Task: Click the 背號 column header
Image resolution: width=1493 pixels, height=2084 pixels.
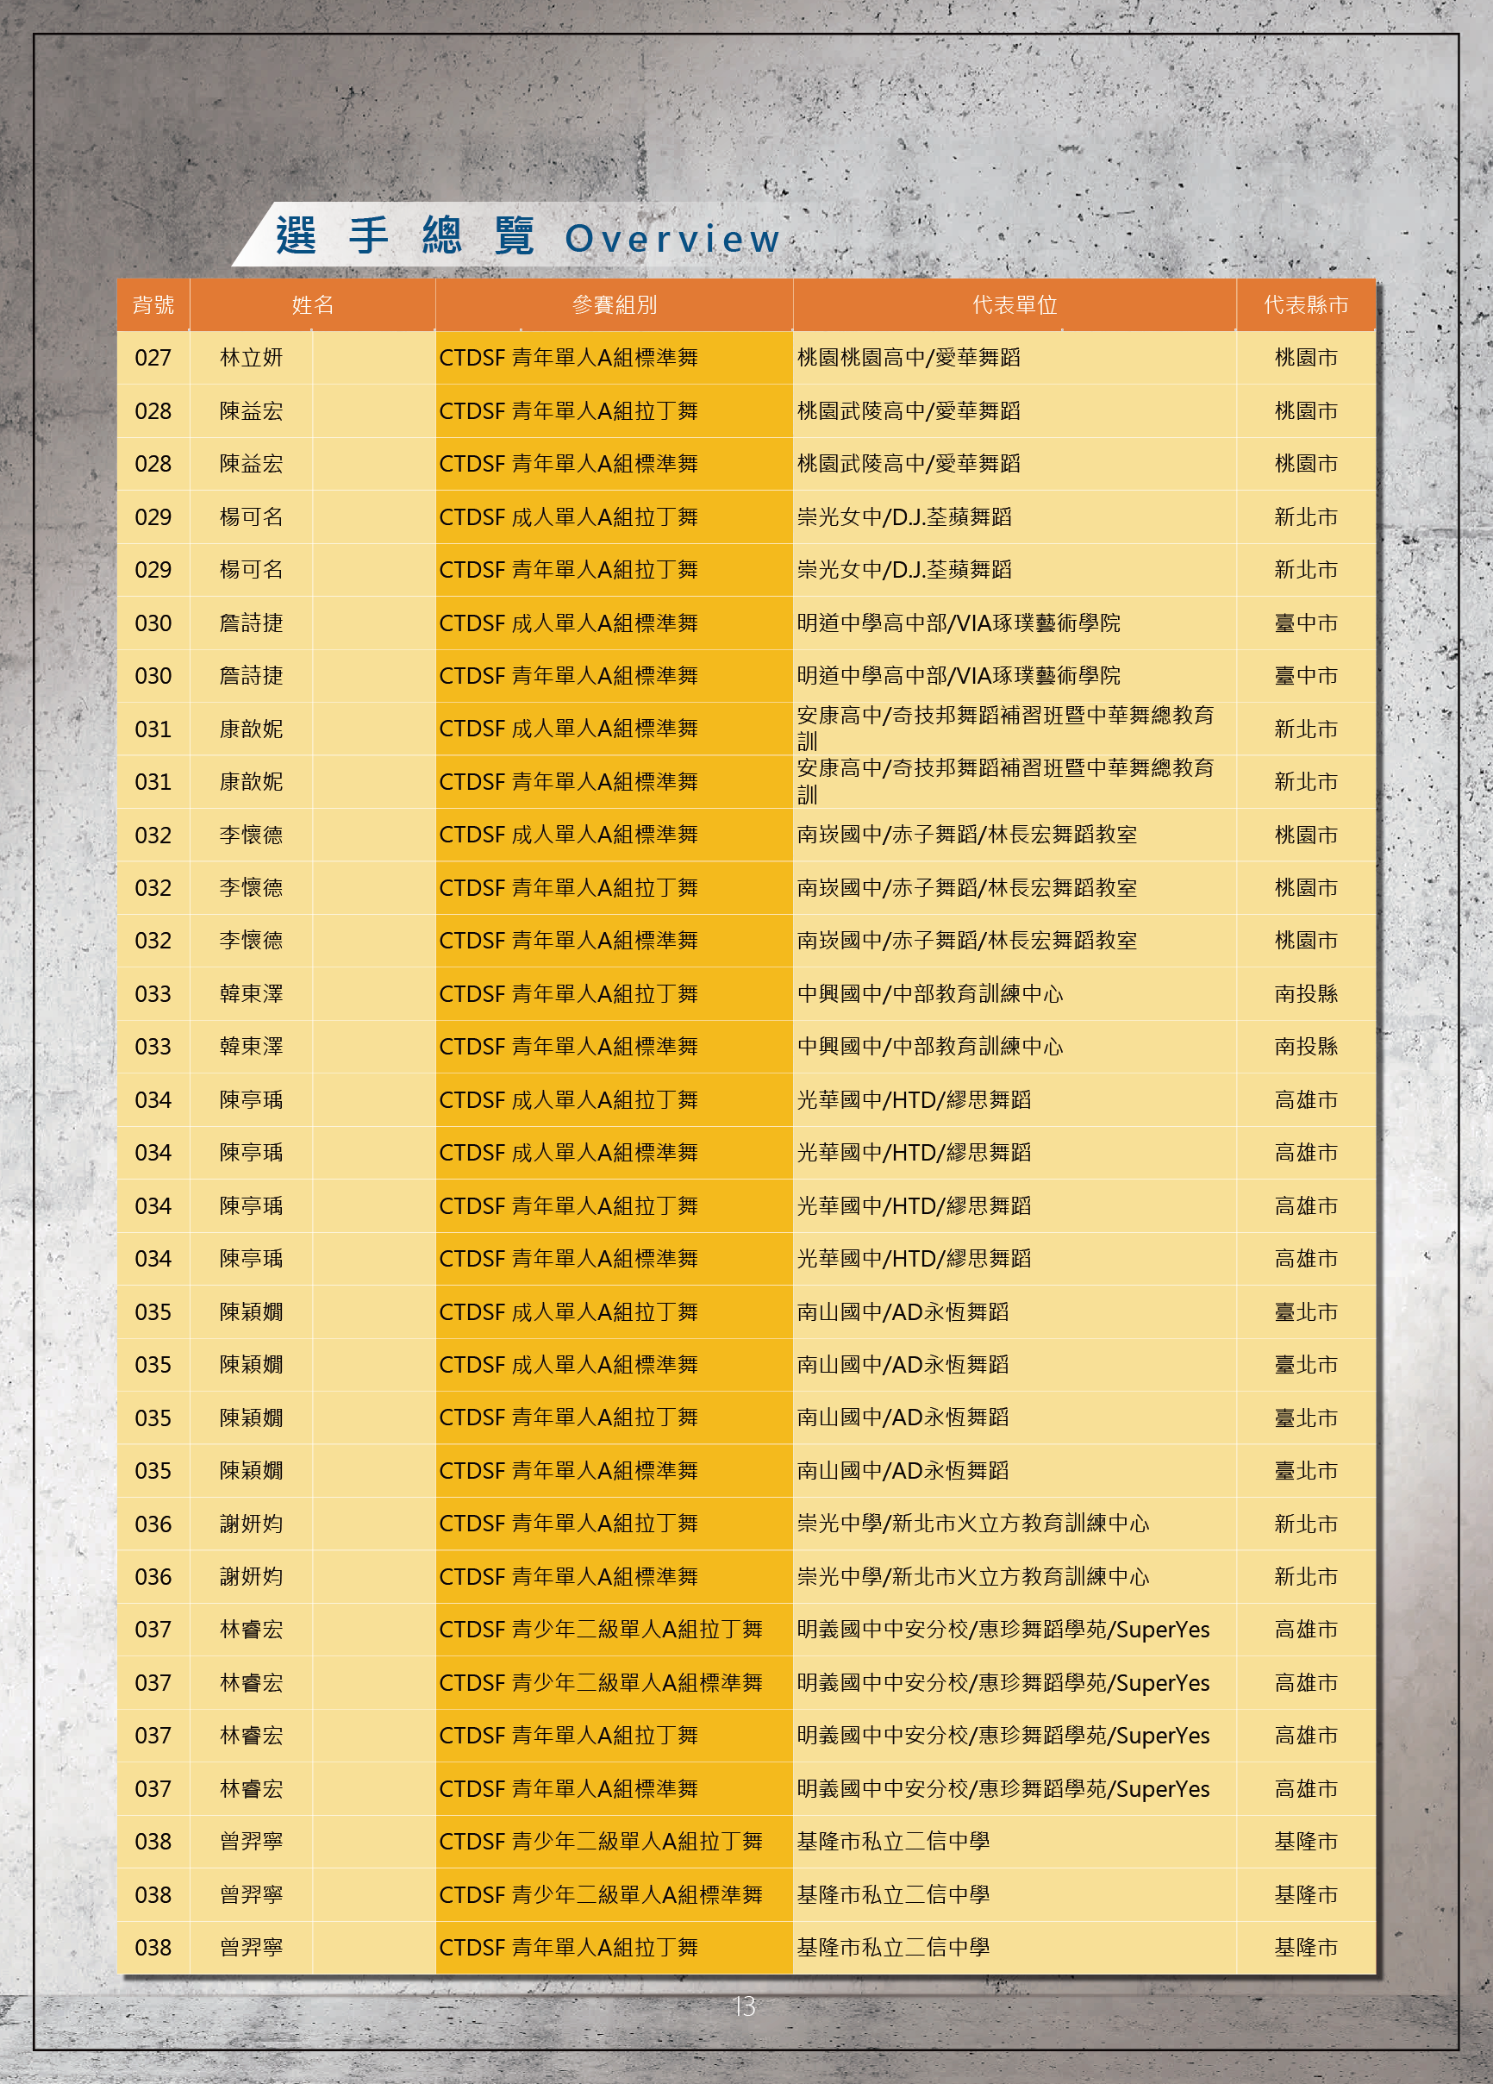Action: (x=153, y=305)
